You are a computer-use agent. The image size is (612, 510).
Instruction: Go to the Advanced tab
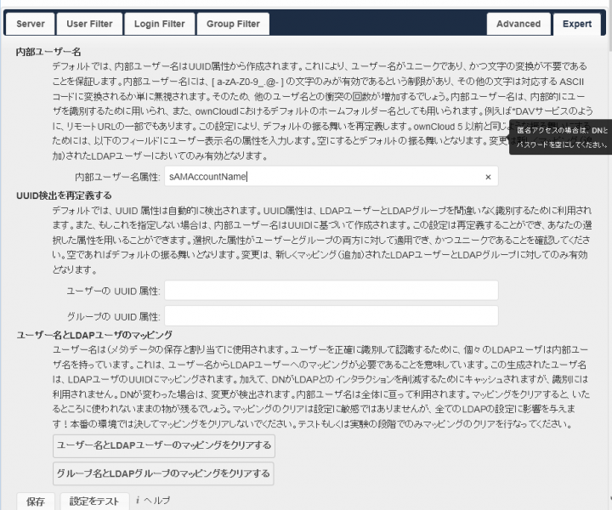[x=518, y=24]
